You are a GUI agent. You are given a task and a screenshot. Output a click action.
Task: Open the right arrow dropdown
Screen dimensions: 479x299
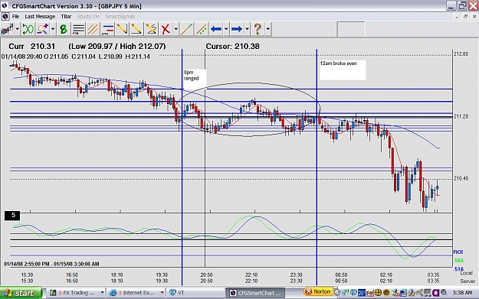click(247, 29)
